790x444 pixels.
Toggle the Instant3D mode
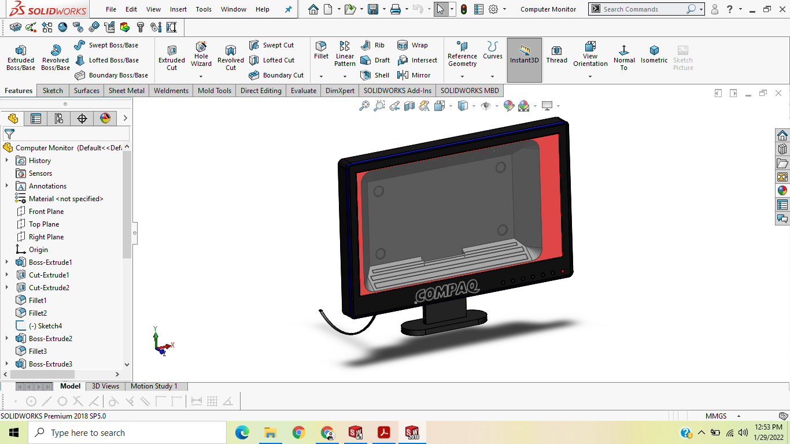point(525,55)
